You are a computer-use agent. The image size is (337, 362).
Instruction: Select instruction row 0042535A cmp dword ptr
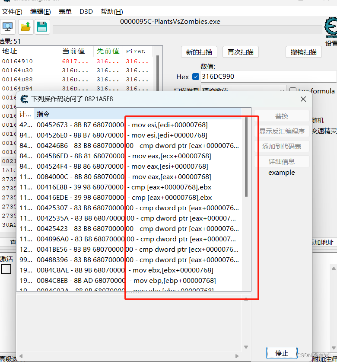[x=130, y=218]
